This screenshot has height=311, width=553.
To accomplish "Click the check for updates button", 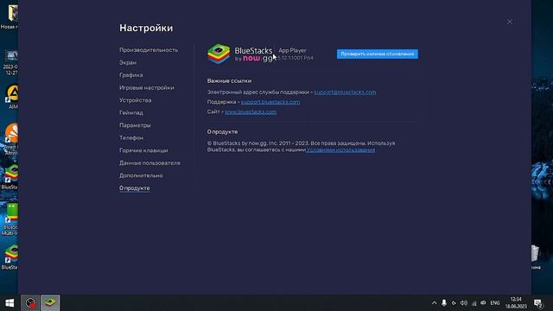I will (x=378, y=54).
